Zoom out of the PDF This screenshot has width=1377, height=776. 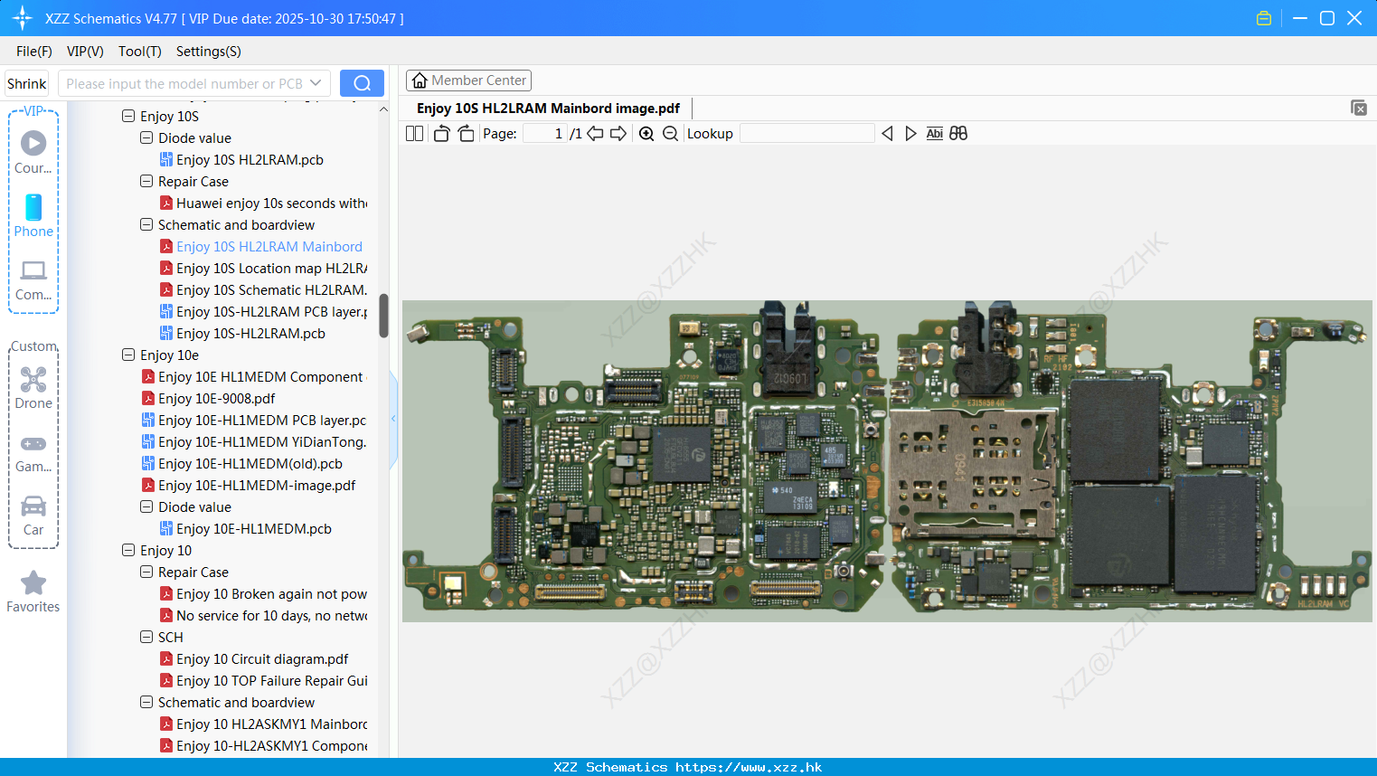point(670,133)
